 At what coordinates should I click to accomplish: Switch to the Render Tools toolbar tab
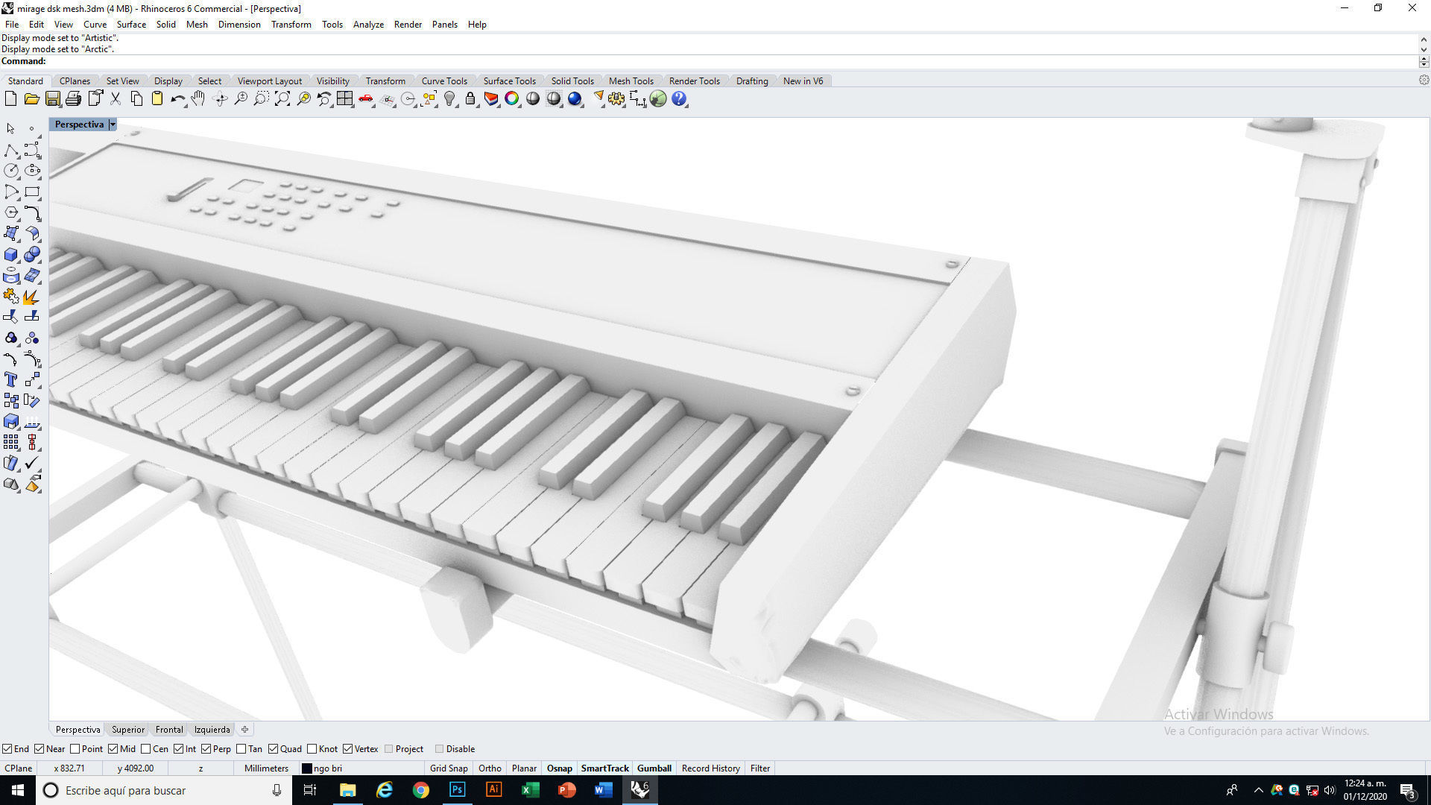tap(694, 81)
